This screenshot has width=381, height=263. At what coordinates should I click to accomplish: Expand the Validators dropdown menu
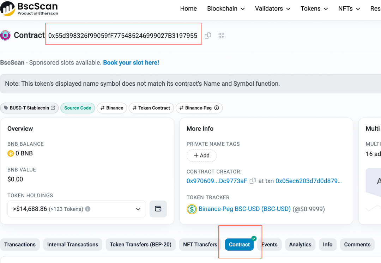(272, 8)
